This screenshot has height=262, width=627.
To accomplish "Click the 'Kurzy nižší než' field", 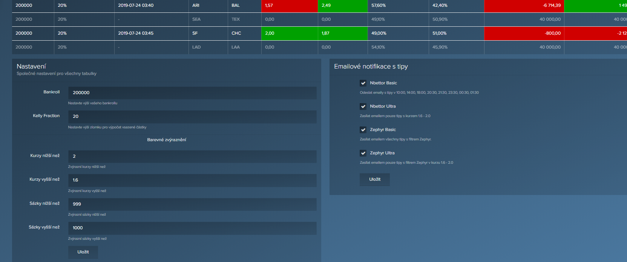I will [x=192, y=157].
